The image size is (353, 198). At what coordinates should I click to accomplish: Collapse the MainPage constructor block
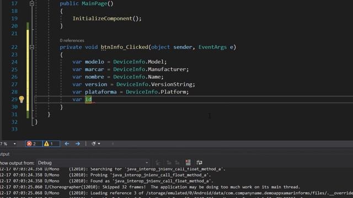click(32, 4)
